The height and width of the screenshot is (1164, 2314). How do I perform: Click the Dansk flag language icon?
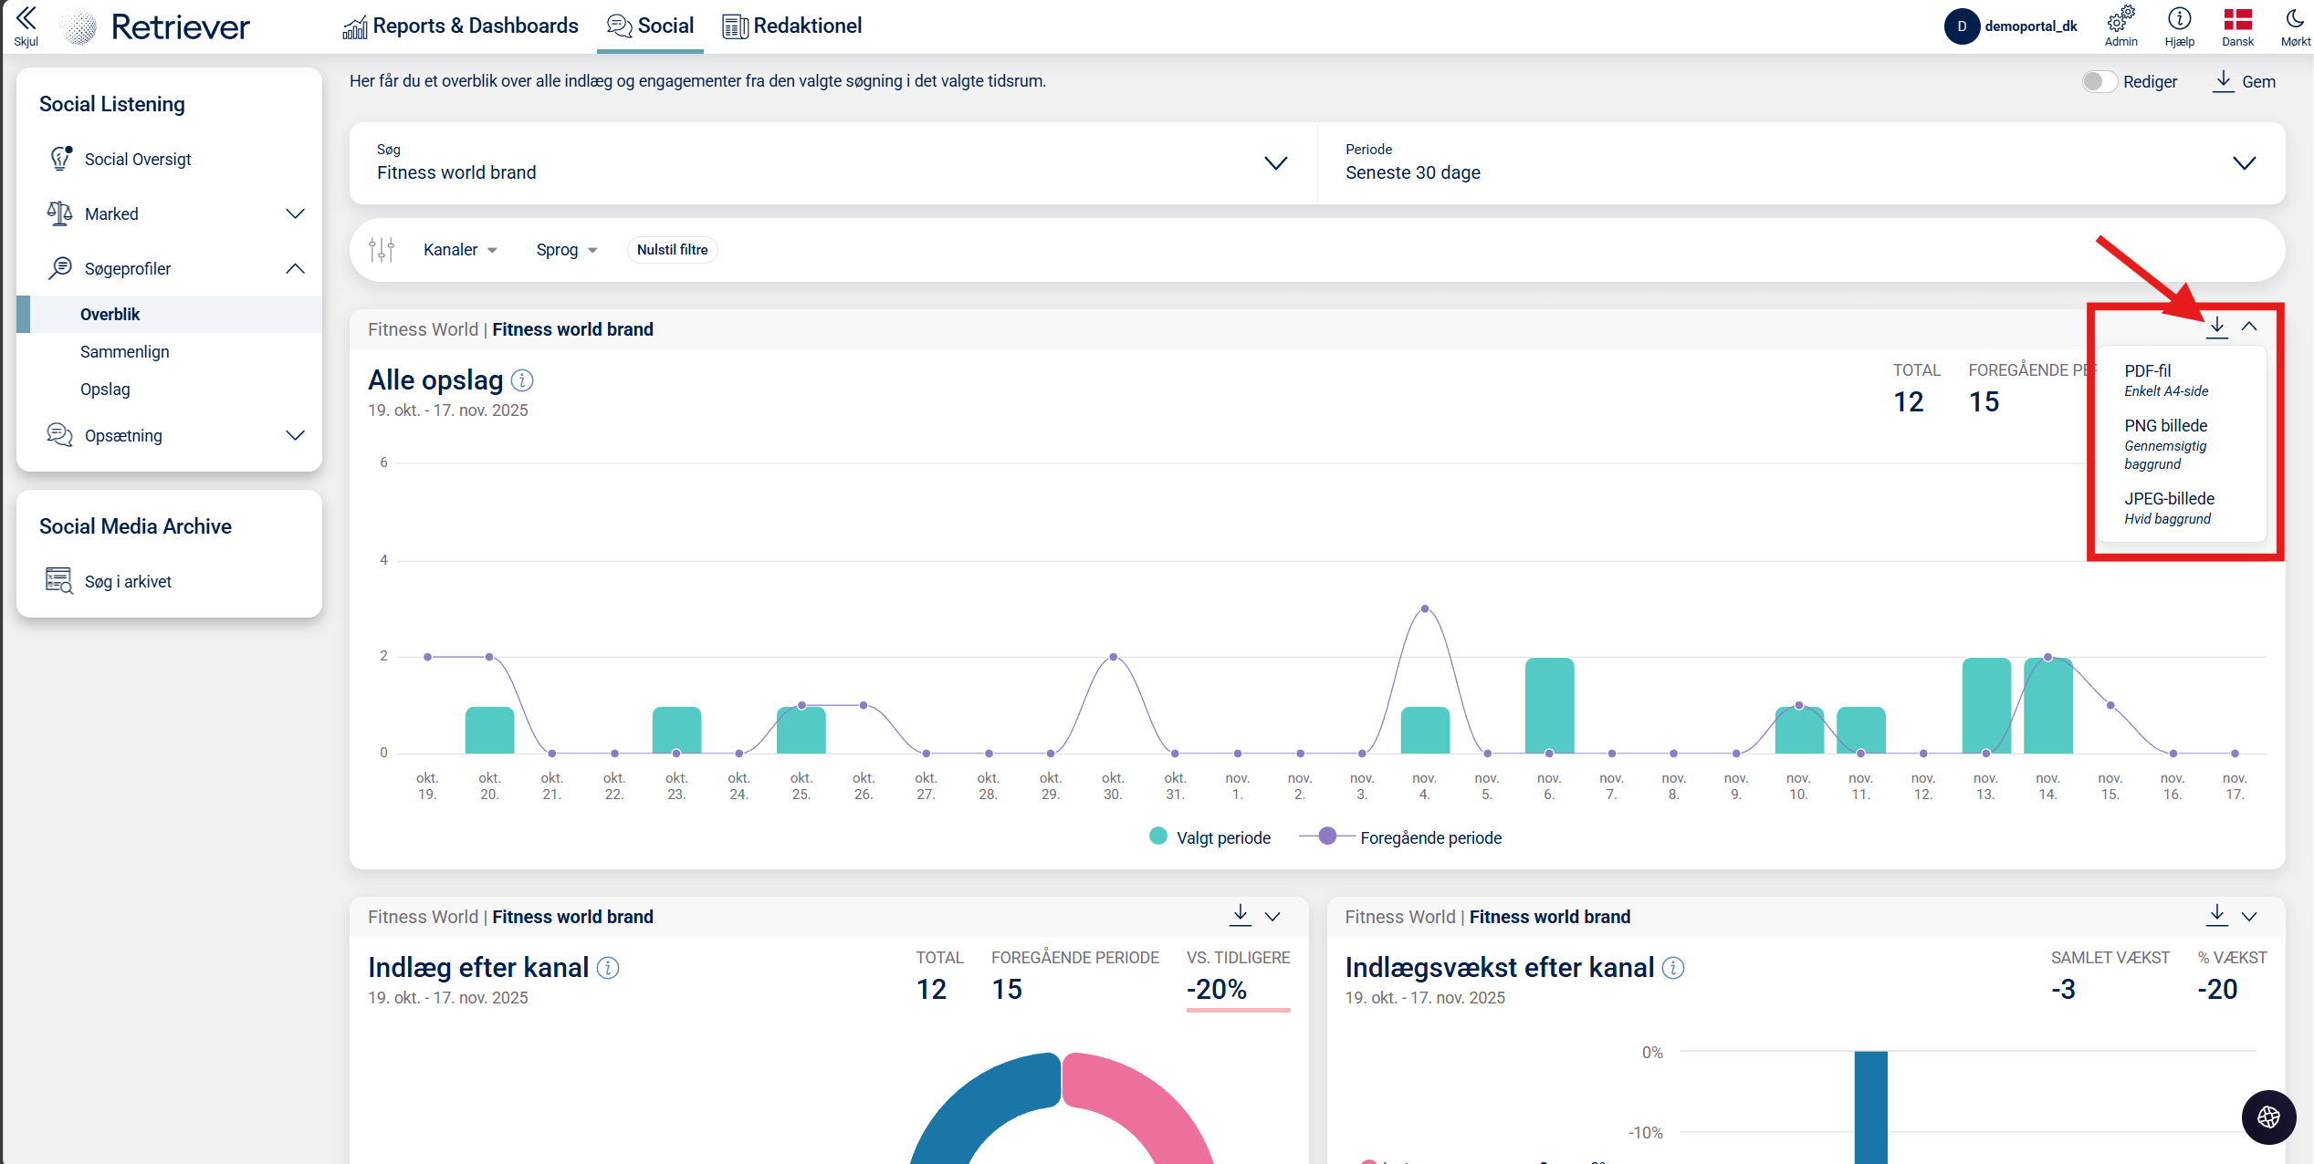point(2237,20)
